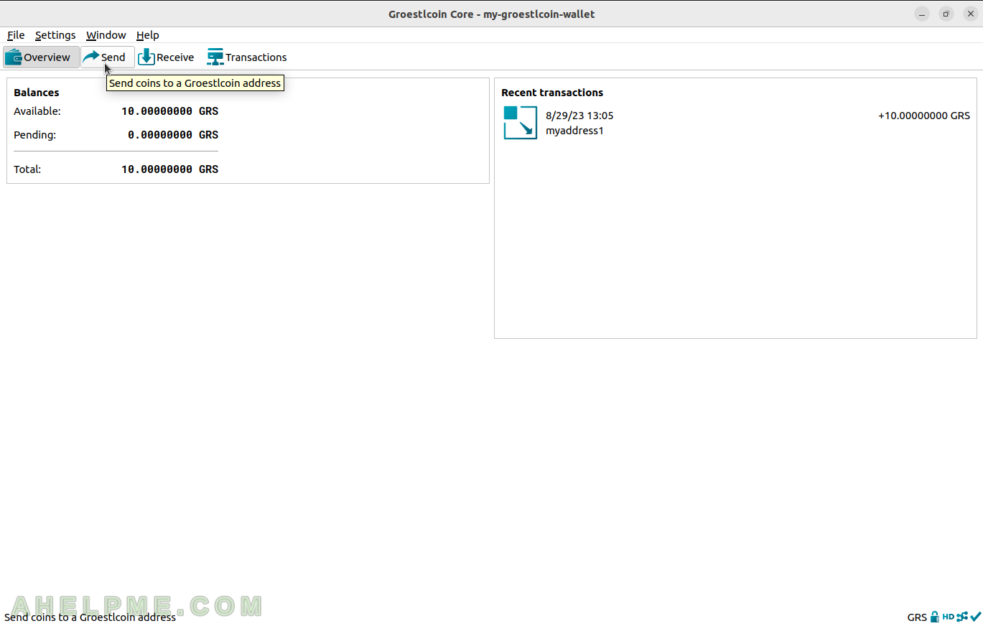983x626 pixels.
Task: Click the +10.00000000 GRS transaction amount
Action: point(923,116)
